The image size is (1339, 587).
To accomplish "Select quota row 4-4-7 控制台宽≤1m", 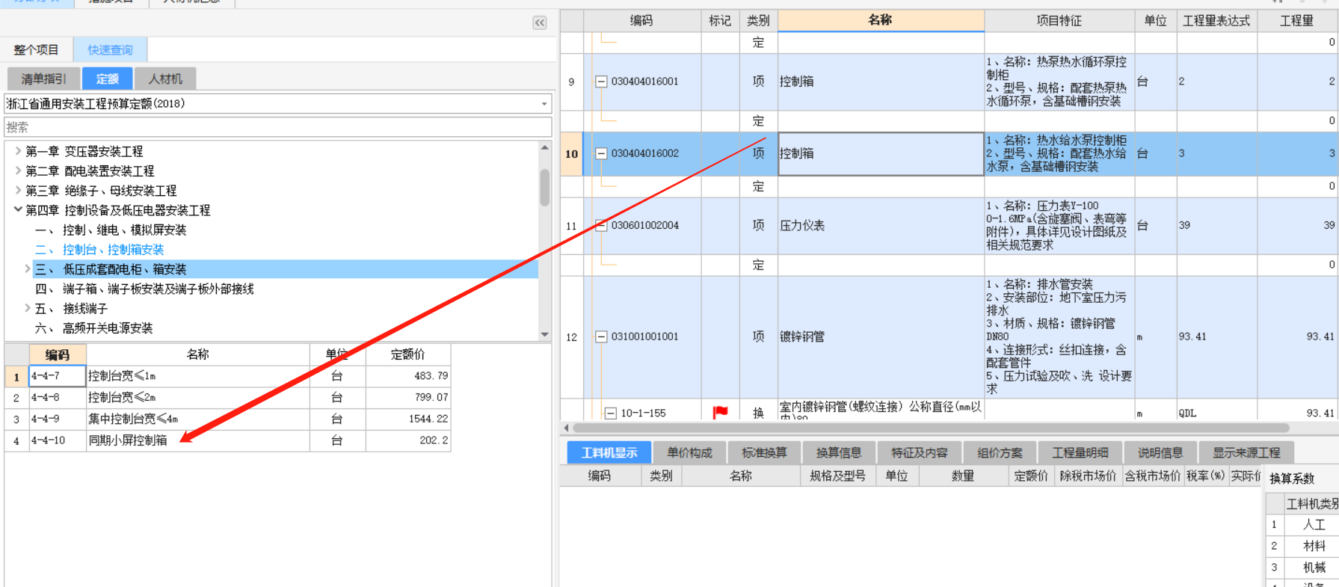I will [227, 376].
